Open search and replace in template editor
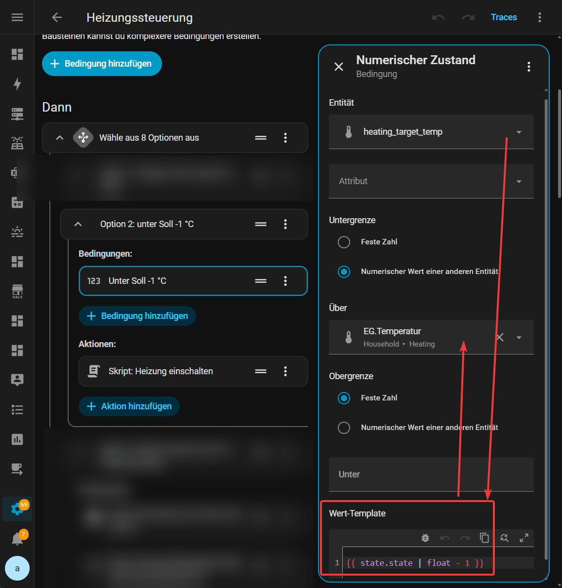The width and height of the screenshot is (562, 588). point(504,538)
